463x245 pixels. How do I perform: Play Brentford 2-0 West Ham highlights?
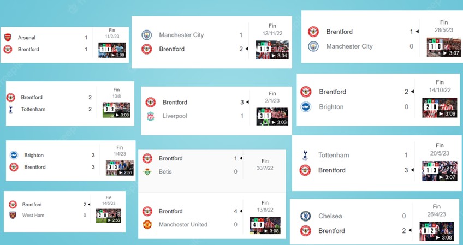pyautogui.click(x=109, y=215)
